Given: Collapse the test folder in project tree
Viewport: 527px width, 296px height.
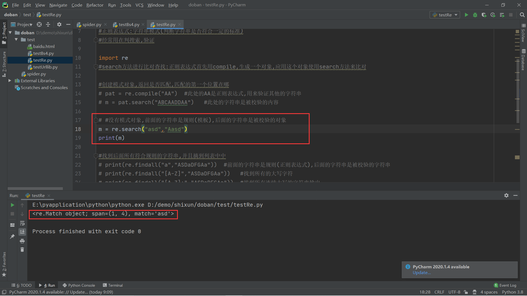Looking at the screenshot, I should tap(16, 40).
